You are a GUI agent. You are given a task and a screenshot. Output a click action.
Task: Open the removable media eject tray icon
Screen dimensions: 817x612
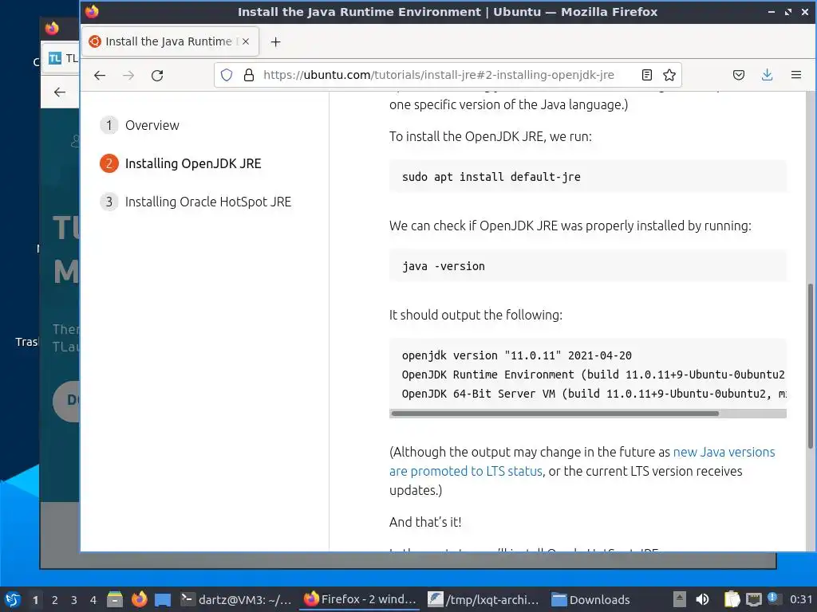pyautogui.click(x=679, y=599)
